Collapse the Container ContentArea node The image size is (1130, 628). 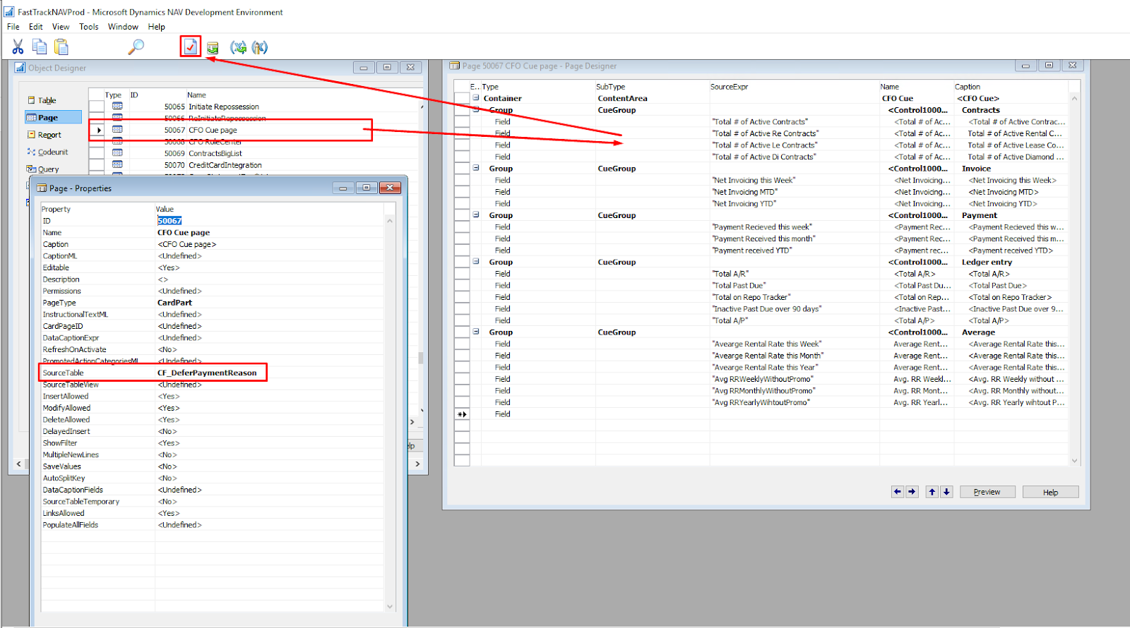[476, 98]
